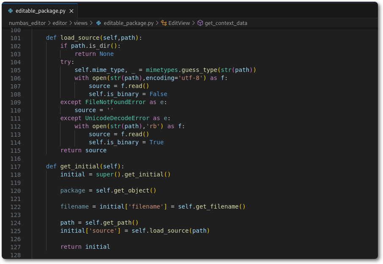Expand the views breadcrumb folder
The image size is (383, 264).
click(x=81, y=23)
